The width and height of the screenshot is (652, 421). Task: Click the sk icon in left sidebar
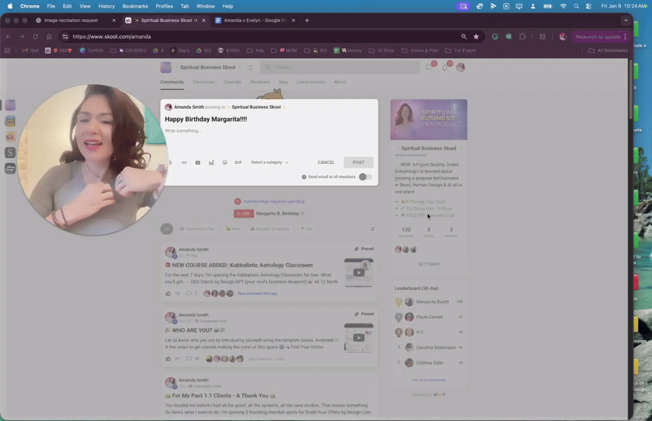coord(10,137)
